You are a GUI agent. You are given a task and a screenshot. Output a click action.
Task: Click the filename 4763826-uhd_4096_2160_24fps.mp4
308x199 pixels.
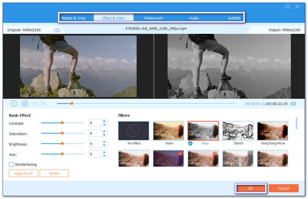[x=156, y=29]
